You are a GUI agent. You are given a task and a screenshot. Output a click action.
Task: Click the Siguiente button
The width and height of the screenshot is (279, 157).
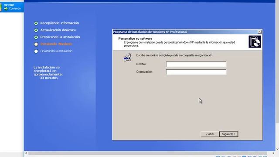(228, 134)
